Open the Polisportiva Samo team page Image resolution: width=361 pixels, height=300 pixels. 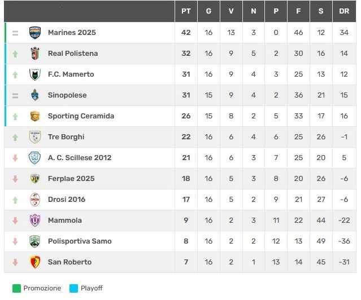80,241
